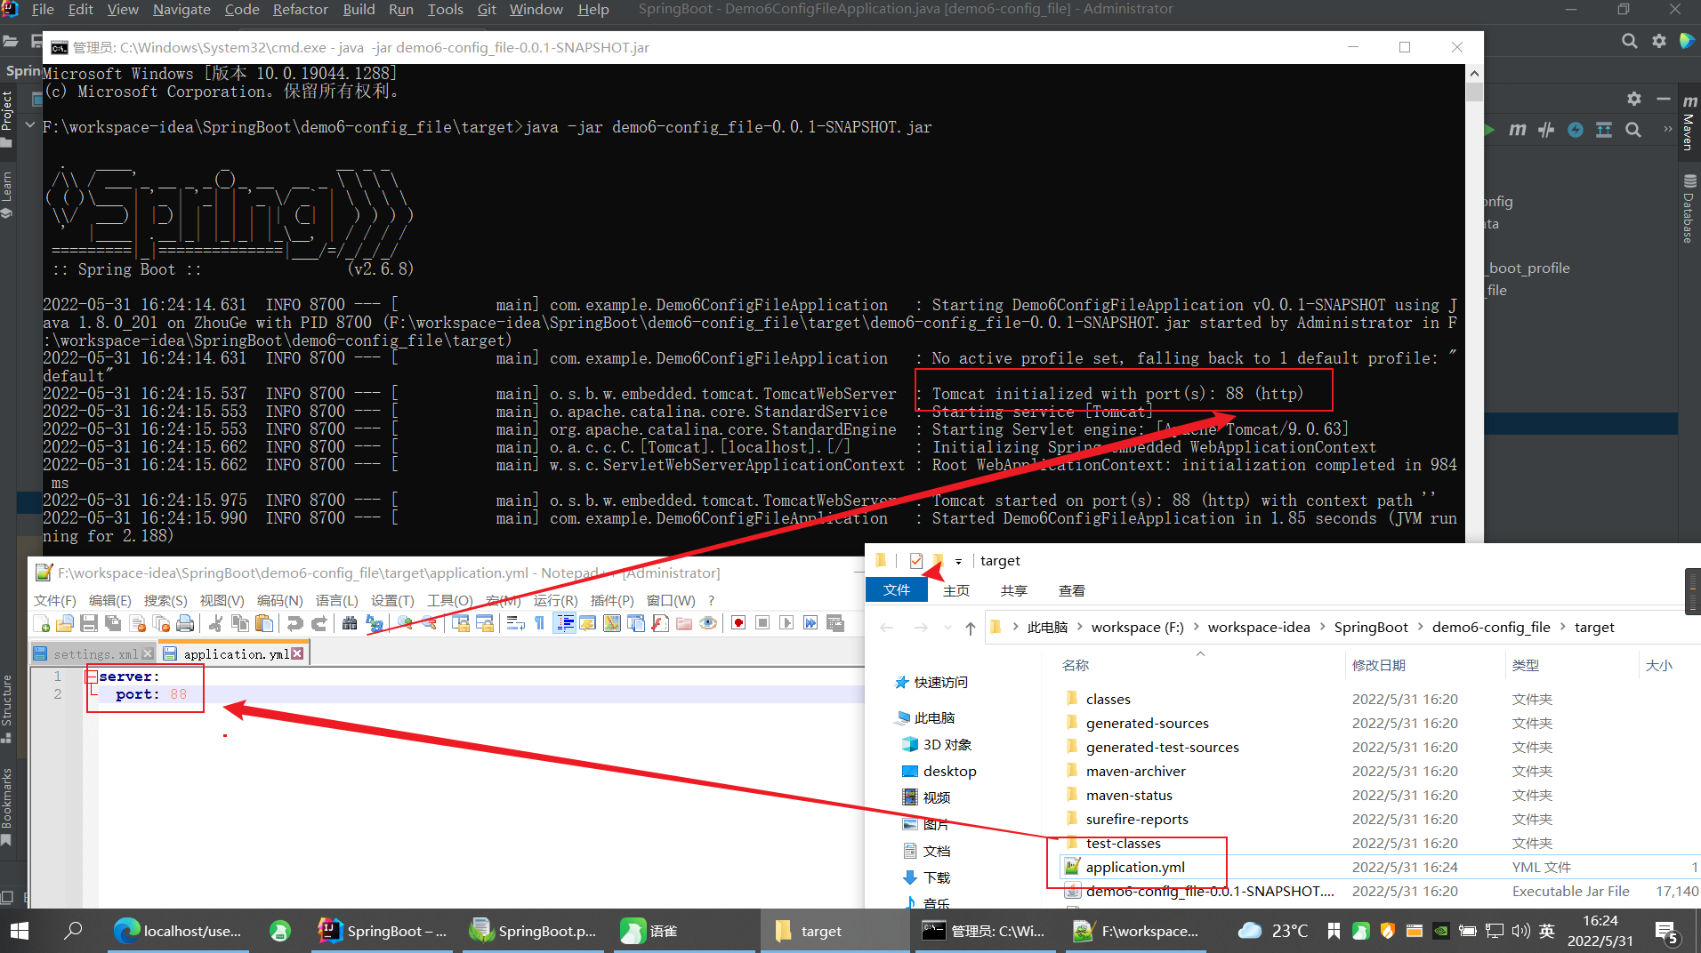
Task: Click 'SpringBoot' breadcrumb in address bar
Action: (1371, 628)
